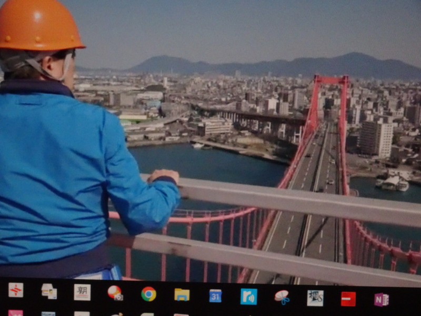Launch the blue radiko app icon
Image resolution: width=421 pixels, height=316 pixels.
248,297
